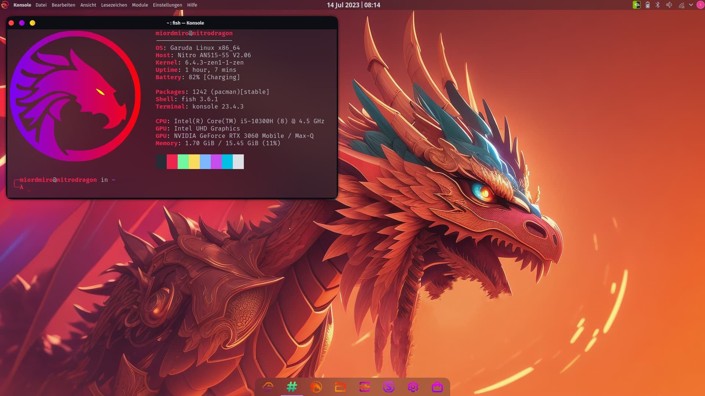The height and width of the screenshot is (396, 705).
Task: Click the cyan color block in terminal
Action: point(227,162)
